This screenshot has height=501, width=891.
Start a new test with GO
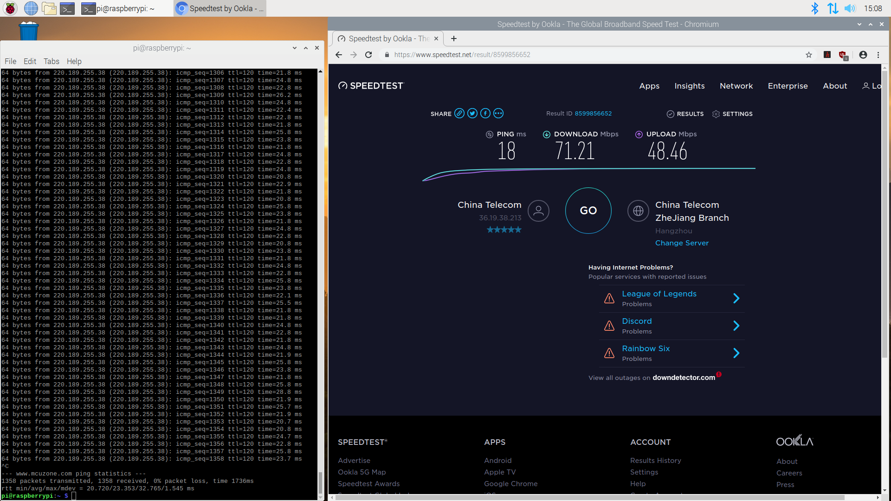click(588, 211)
